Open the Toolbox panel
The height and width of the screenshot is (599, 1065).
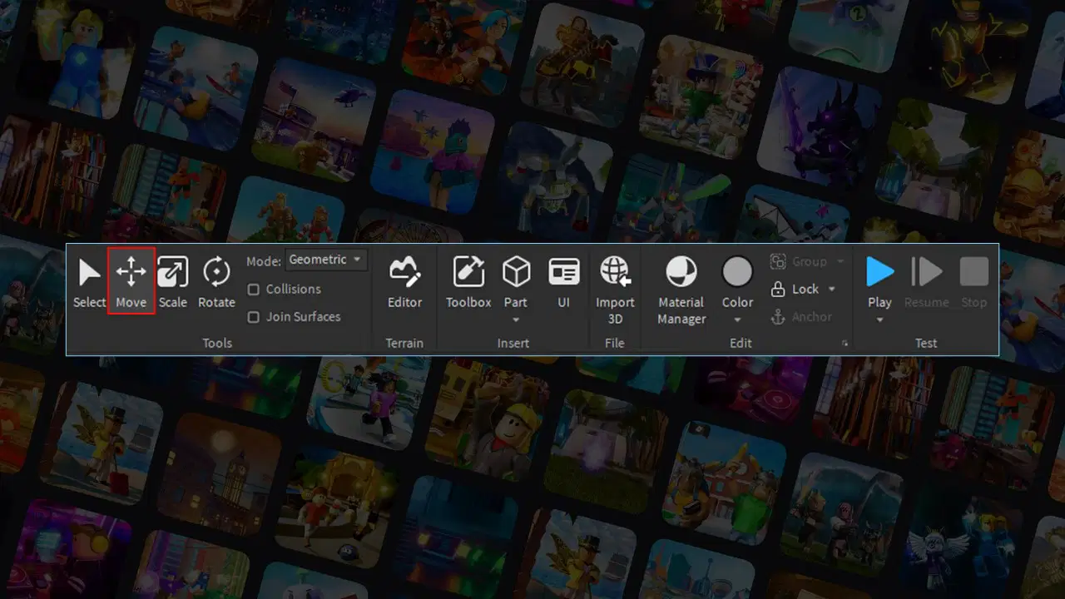coord(468,281)
